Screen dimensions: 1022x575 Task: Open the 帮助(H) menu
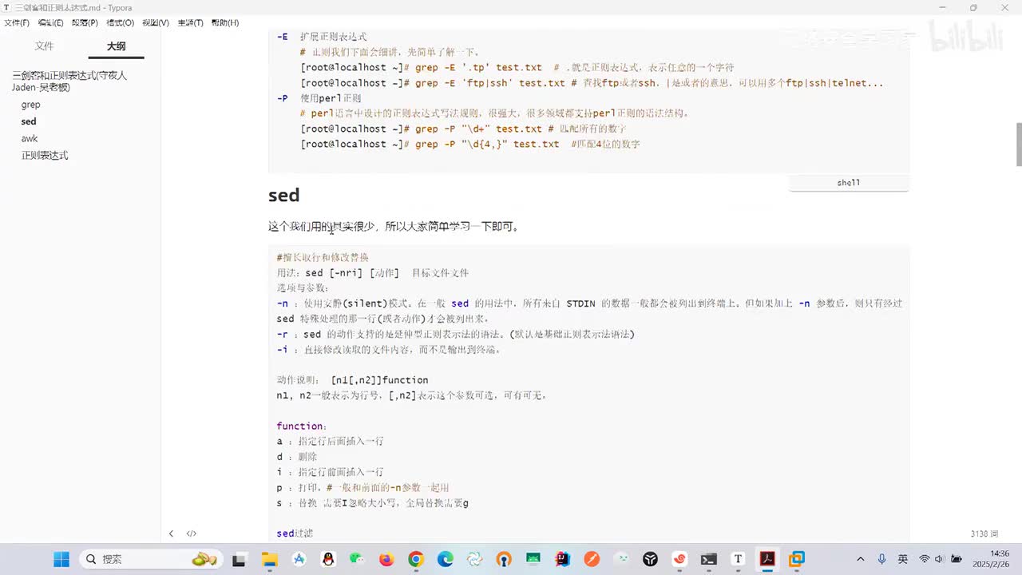tap(225, 22)
